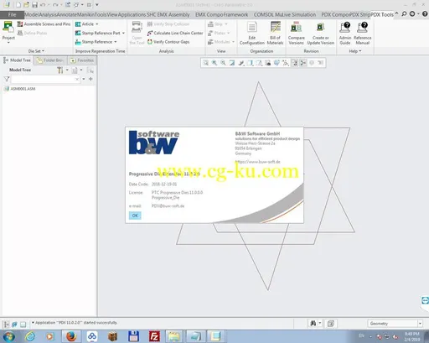429x343 pixels.
Task: Open the Reference Manual
Action: (363, 34)
